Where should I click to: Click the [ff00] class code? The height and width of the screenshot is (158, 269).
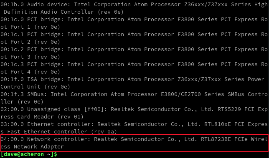tap(94, 109)
